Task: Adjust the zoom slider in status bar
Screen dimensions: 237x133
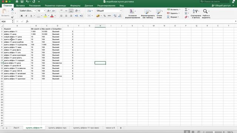Action: [214, 132]
